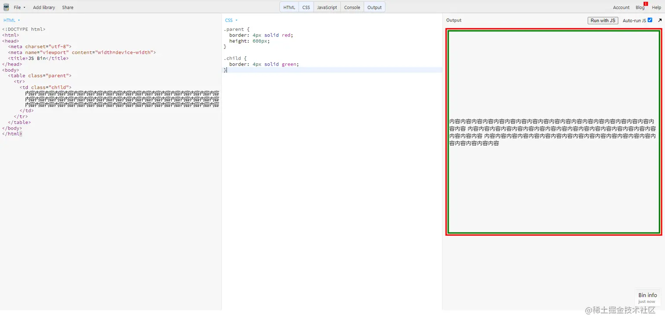Image resolution: width=665 pixels, height=324 pixels.
Task: Open the Account link
Action: click(621, 7)
